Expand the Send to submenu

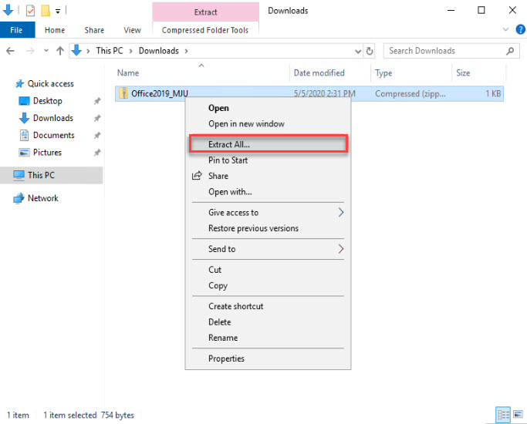pyautogui.click(x=340, y=249)
